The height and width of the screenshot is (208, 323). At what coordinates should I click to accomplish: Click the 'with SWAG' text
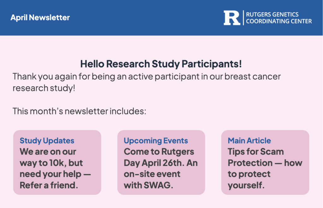pos(148,185)
